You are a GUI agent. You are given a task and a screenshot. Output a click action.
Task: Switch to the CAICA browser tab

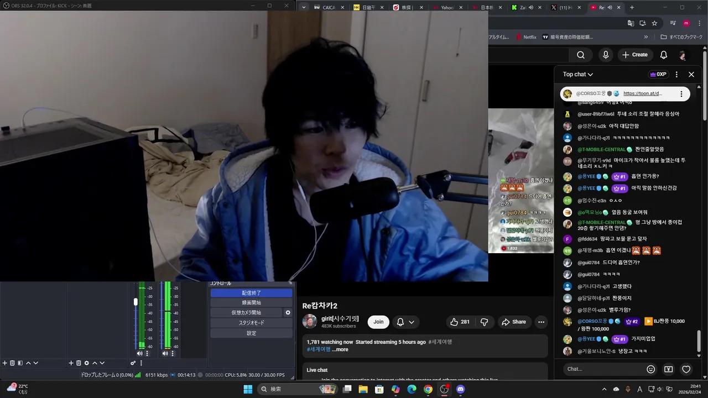pyautogui.click(x=329, y=8)
